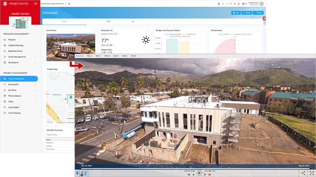316x177 pixels.
Task: Expand the Capital Planning menu
Action: pos(20,45)
